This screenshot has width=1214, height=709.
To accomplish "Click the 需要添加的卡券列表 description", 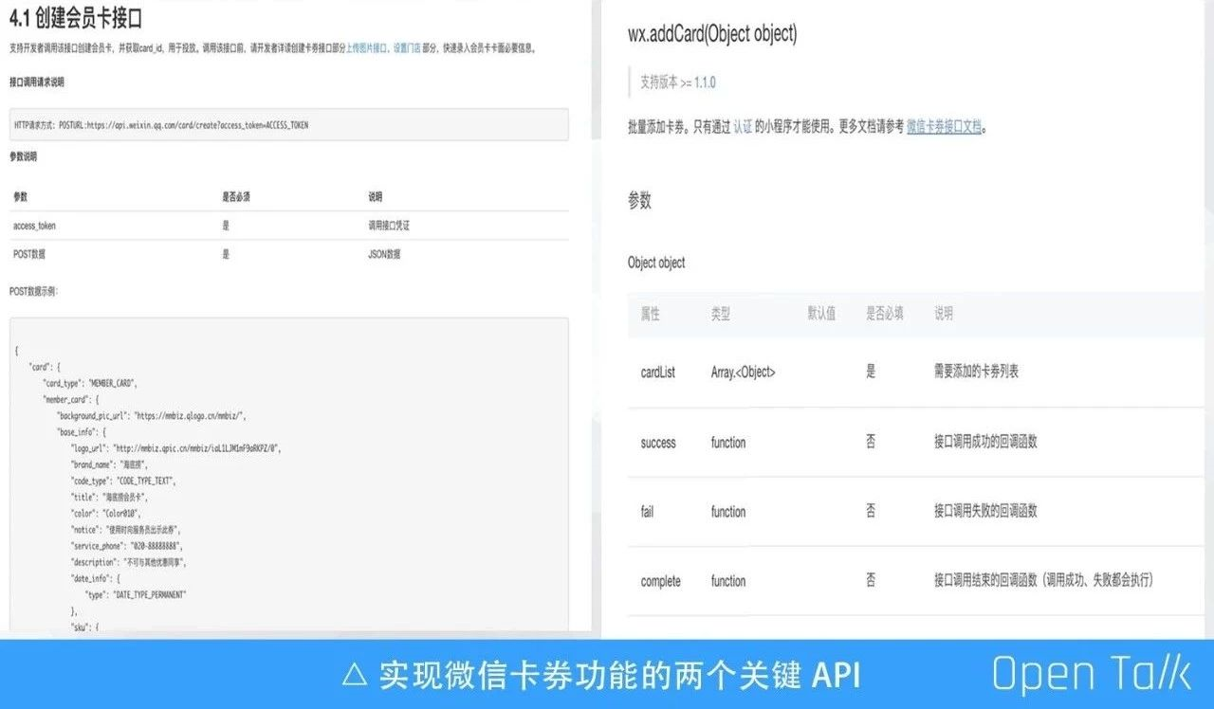I will (977, 373).
